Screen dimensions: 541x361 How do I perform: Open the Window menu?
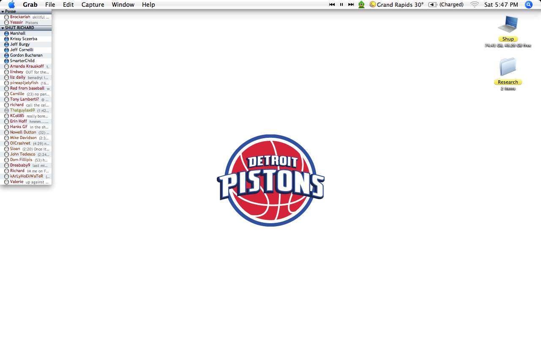(123, 5)
